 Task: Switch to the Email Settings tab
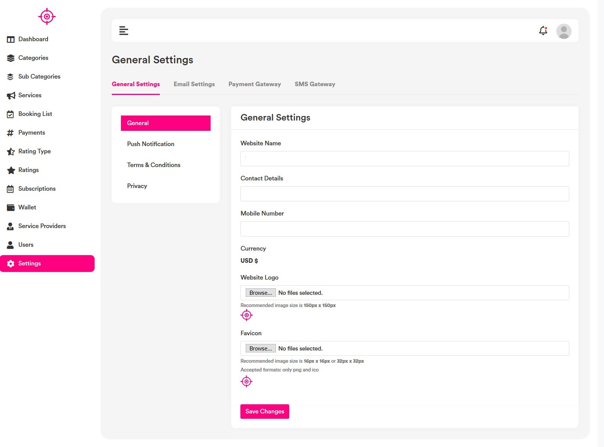click(x=194, y=84)
